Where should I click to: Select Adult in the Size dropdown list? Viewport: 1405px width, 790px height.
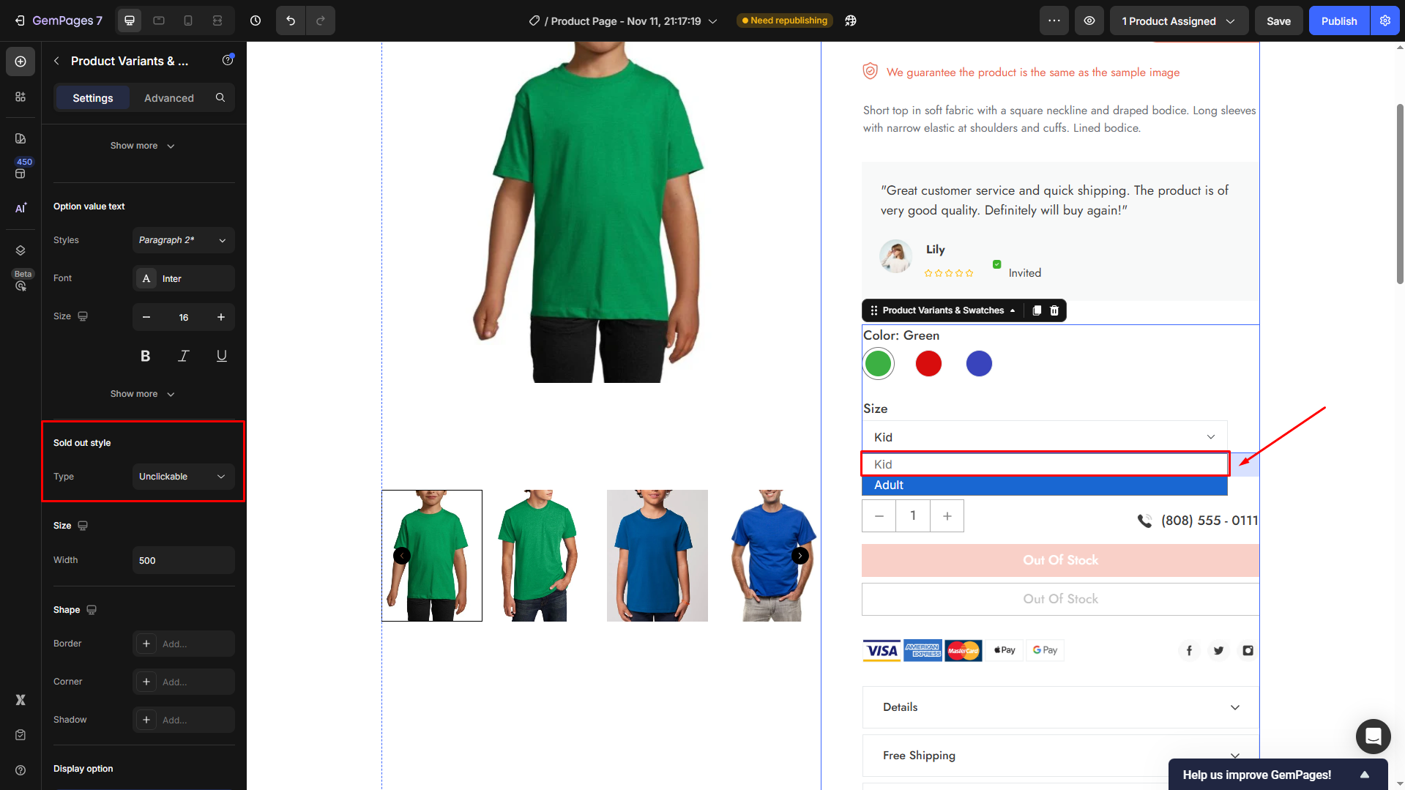[x=1044, y=485]
